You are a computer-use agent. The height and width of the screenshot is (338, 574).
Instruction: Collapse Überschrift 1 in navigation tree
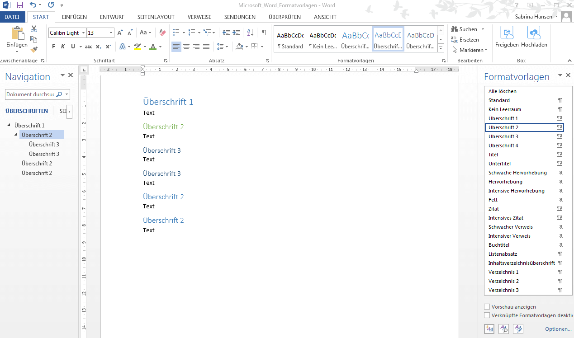pos(9,125)
